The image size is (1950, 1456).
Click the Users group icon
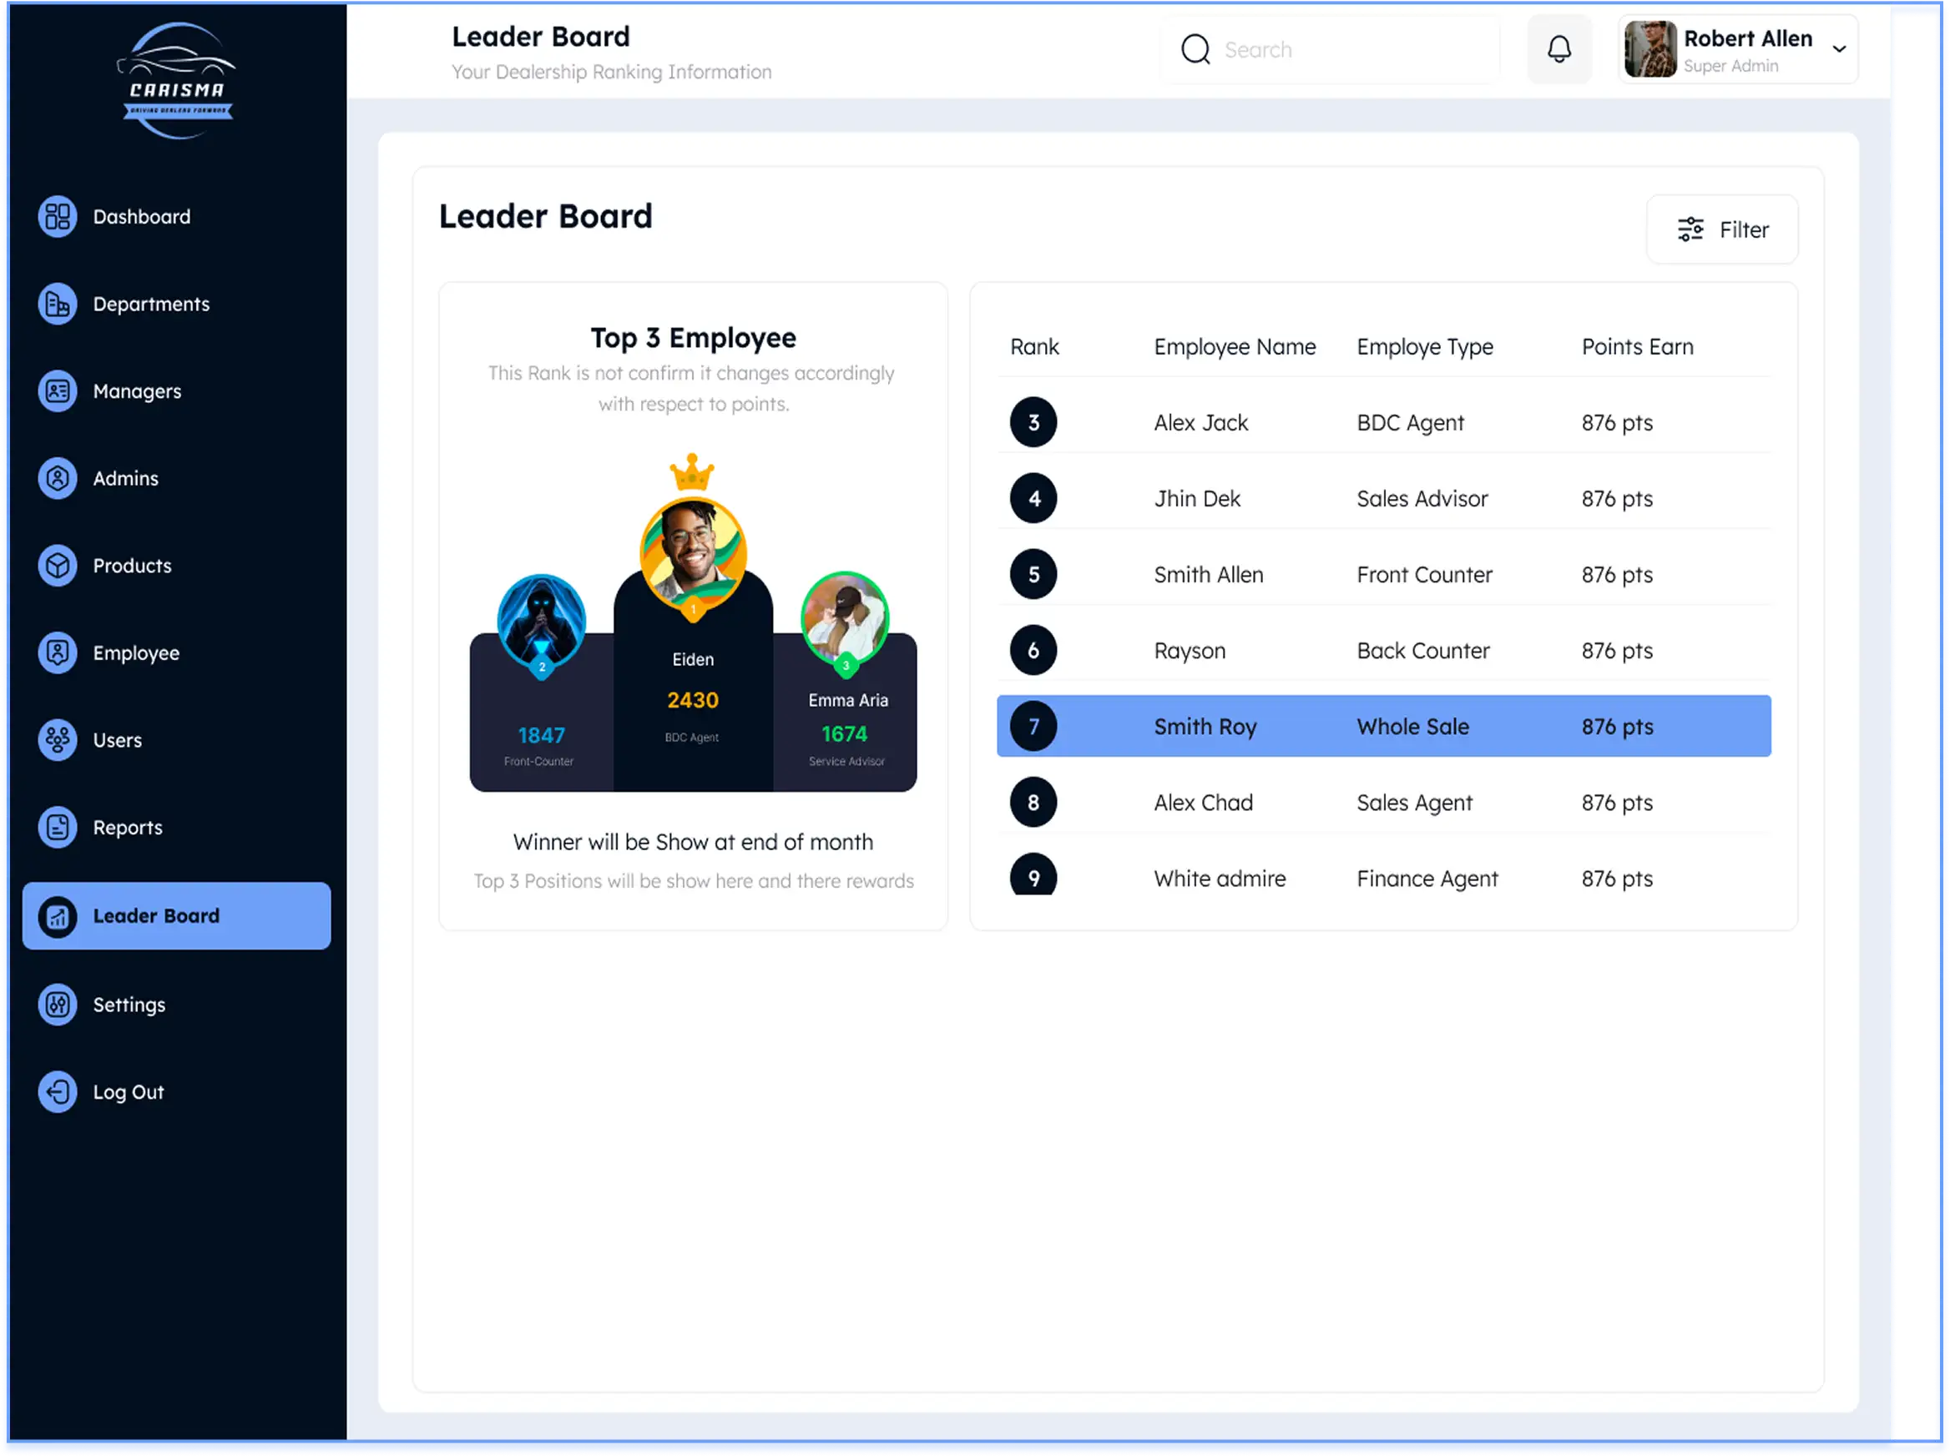tap(58, 740)
